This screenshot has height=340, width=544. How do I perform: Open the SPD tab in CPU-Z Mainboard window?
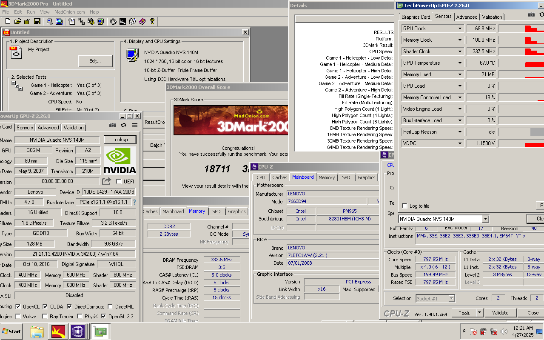346,177
